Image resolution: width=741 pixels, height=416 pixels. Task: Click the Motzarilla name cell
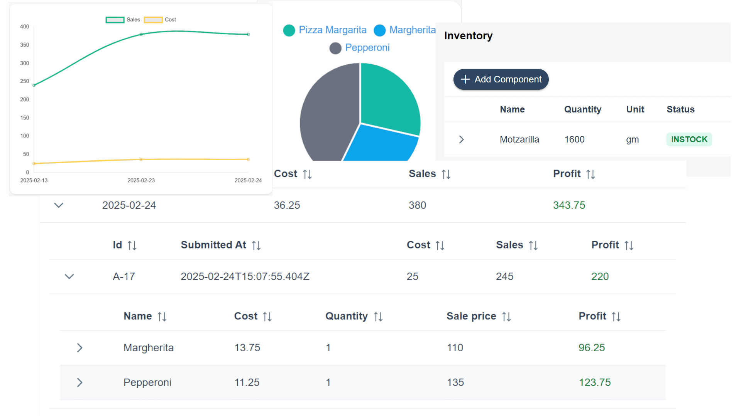519,139
